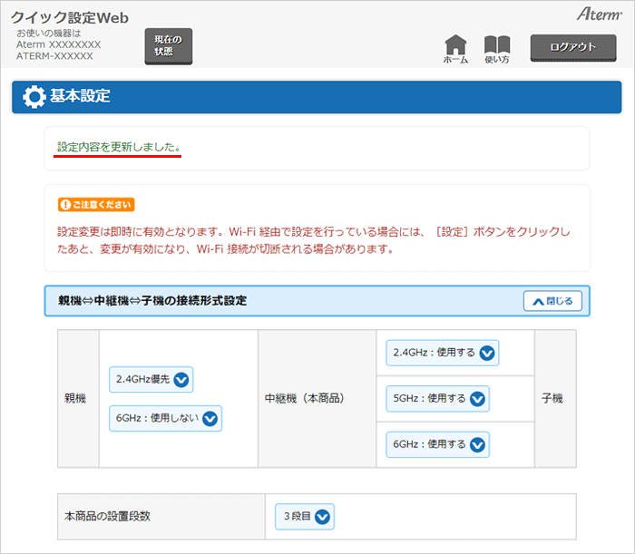Viewport: 635px width, 554px height.
Task: Go to the ホーム home icon
Action: point(455,49)
